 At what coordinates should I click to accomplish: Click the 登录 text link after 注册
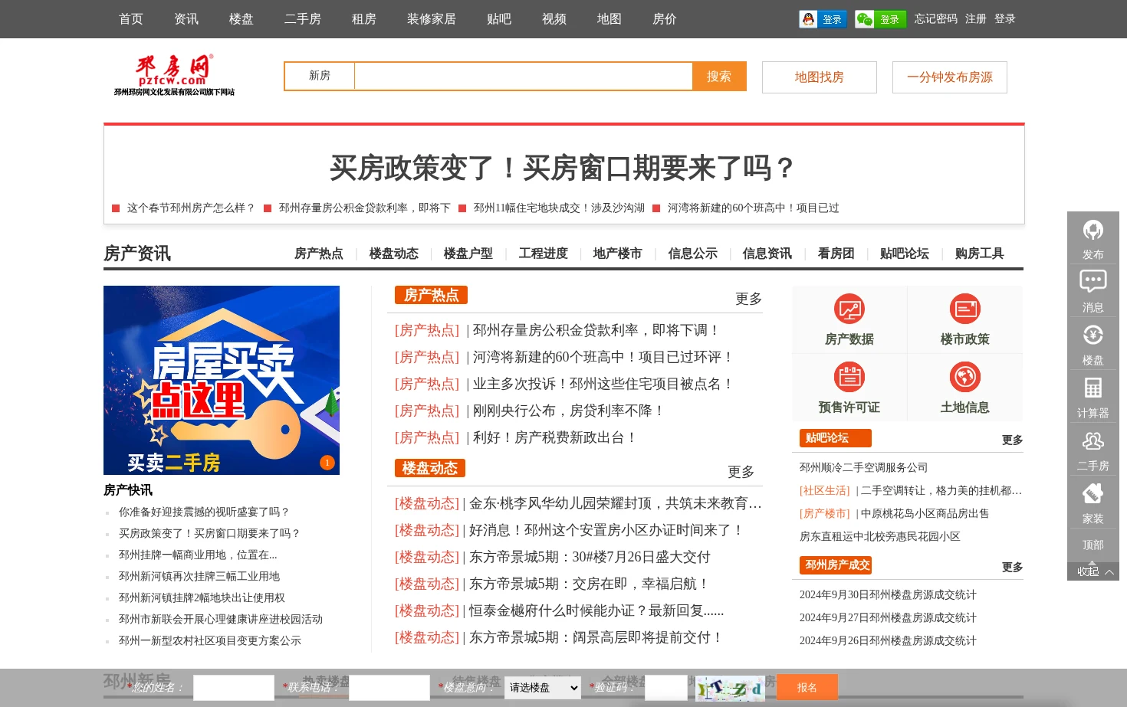tap(1005, 19)
